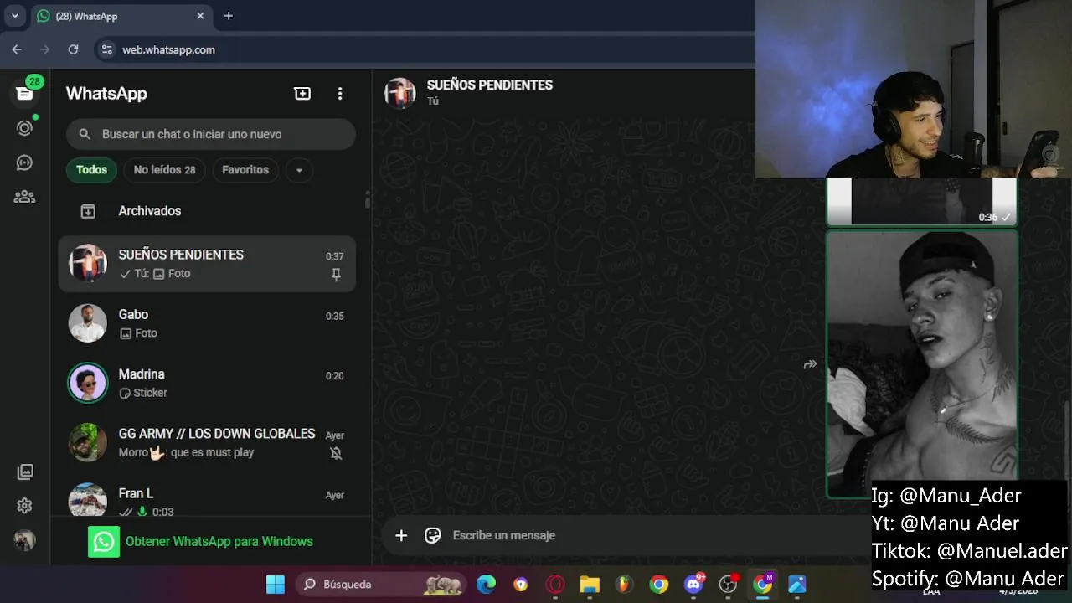This screenshot has width=1072, height=603.
Task: Open the Communities sidebar icon
Action: (24, 197)
